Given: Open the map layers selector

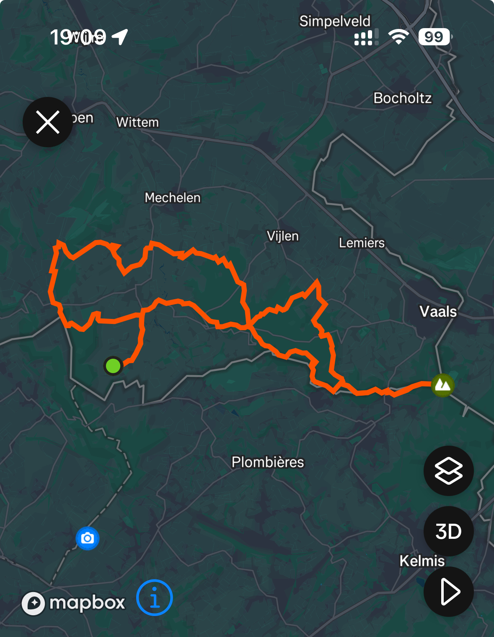Looking at the screenshot, I should pos(448,471).
